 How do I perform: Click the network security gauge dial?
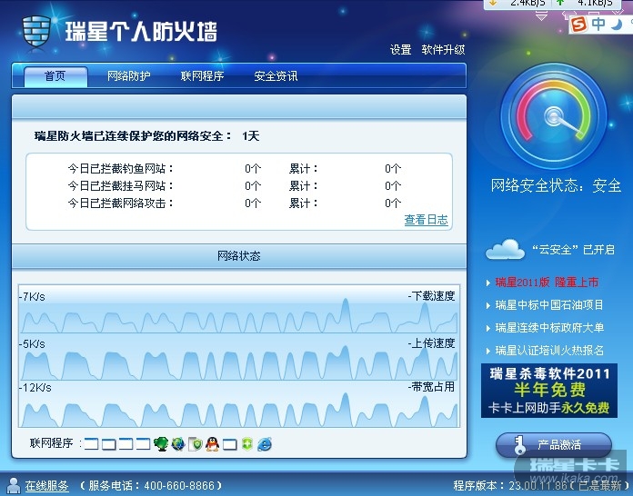(x=554, y=115)
